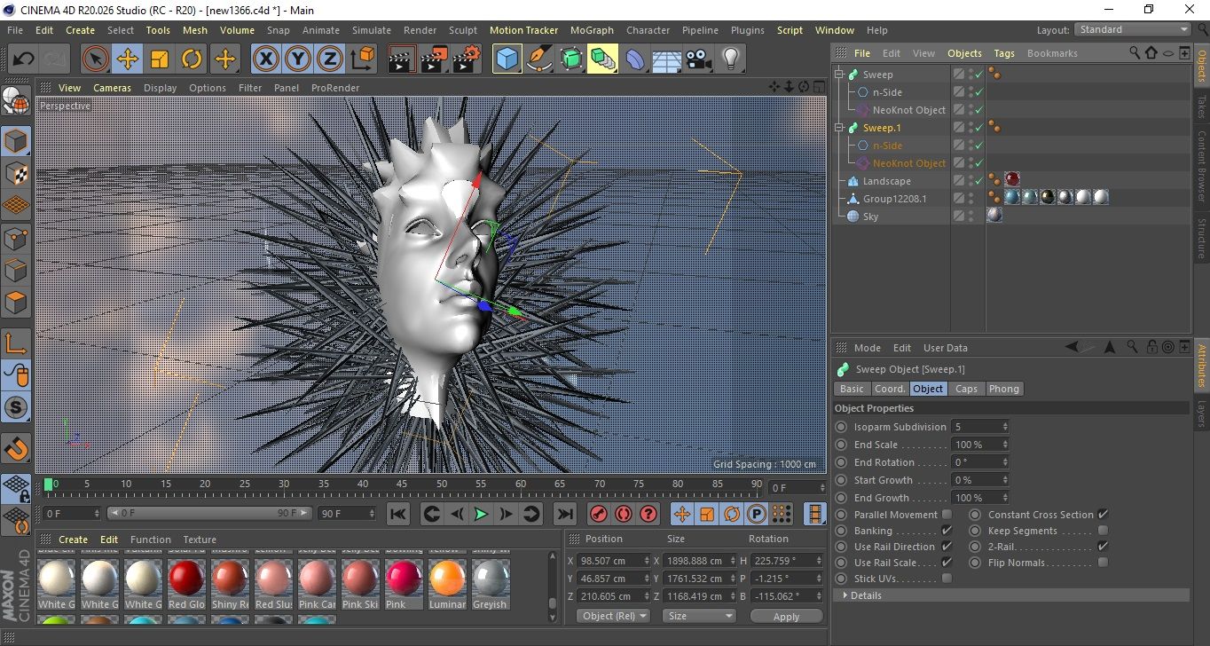This screenshot has height=646, width=1210.
Task: Open the Object (Rel) coordinate dropdown
Action: pos(613,615)
